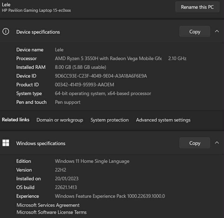The width and height of the screenshot is (224, 218).
Task: Open Domain or workgroup link
Action: pyautogui.click(x=60, y=120)
